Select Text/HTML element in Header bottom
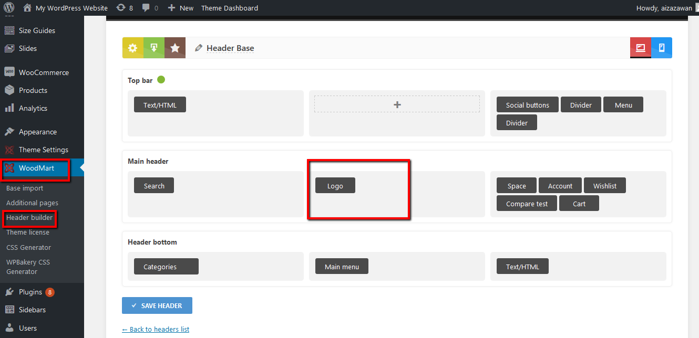The image size is (699, 338). pyautogui.click(x=522, y=267)
